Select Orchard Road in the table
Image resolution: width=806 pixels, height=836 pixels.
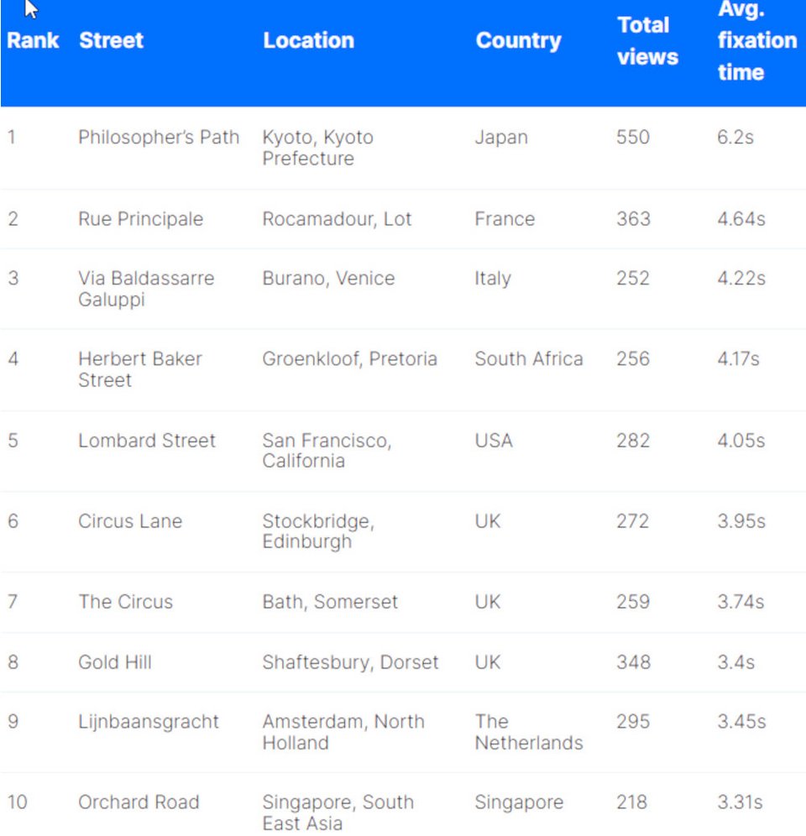coord(139,802)
